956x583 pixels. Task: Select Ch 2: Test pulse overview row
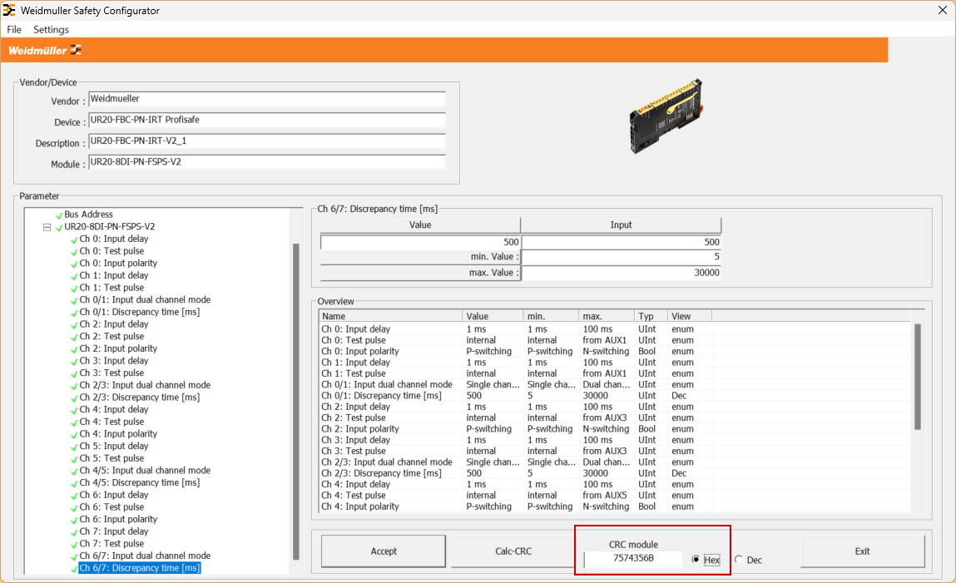[614, 417]
